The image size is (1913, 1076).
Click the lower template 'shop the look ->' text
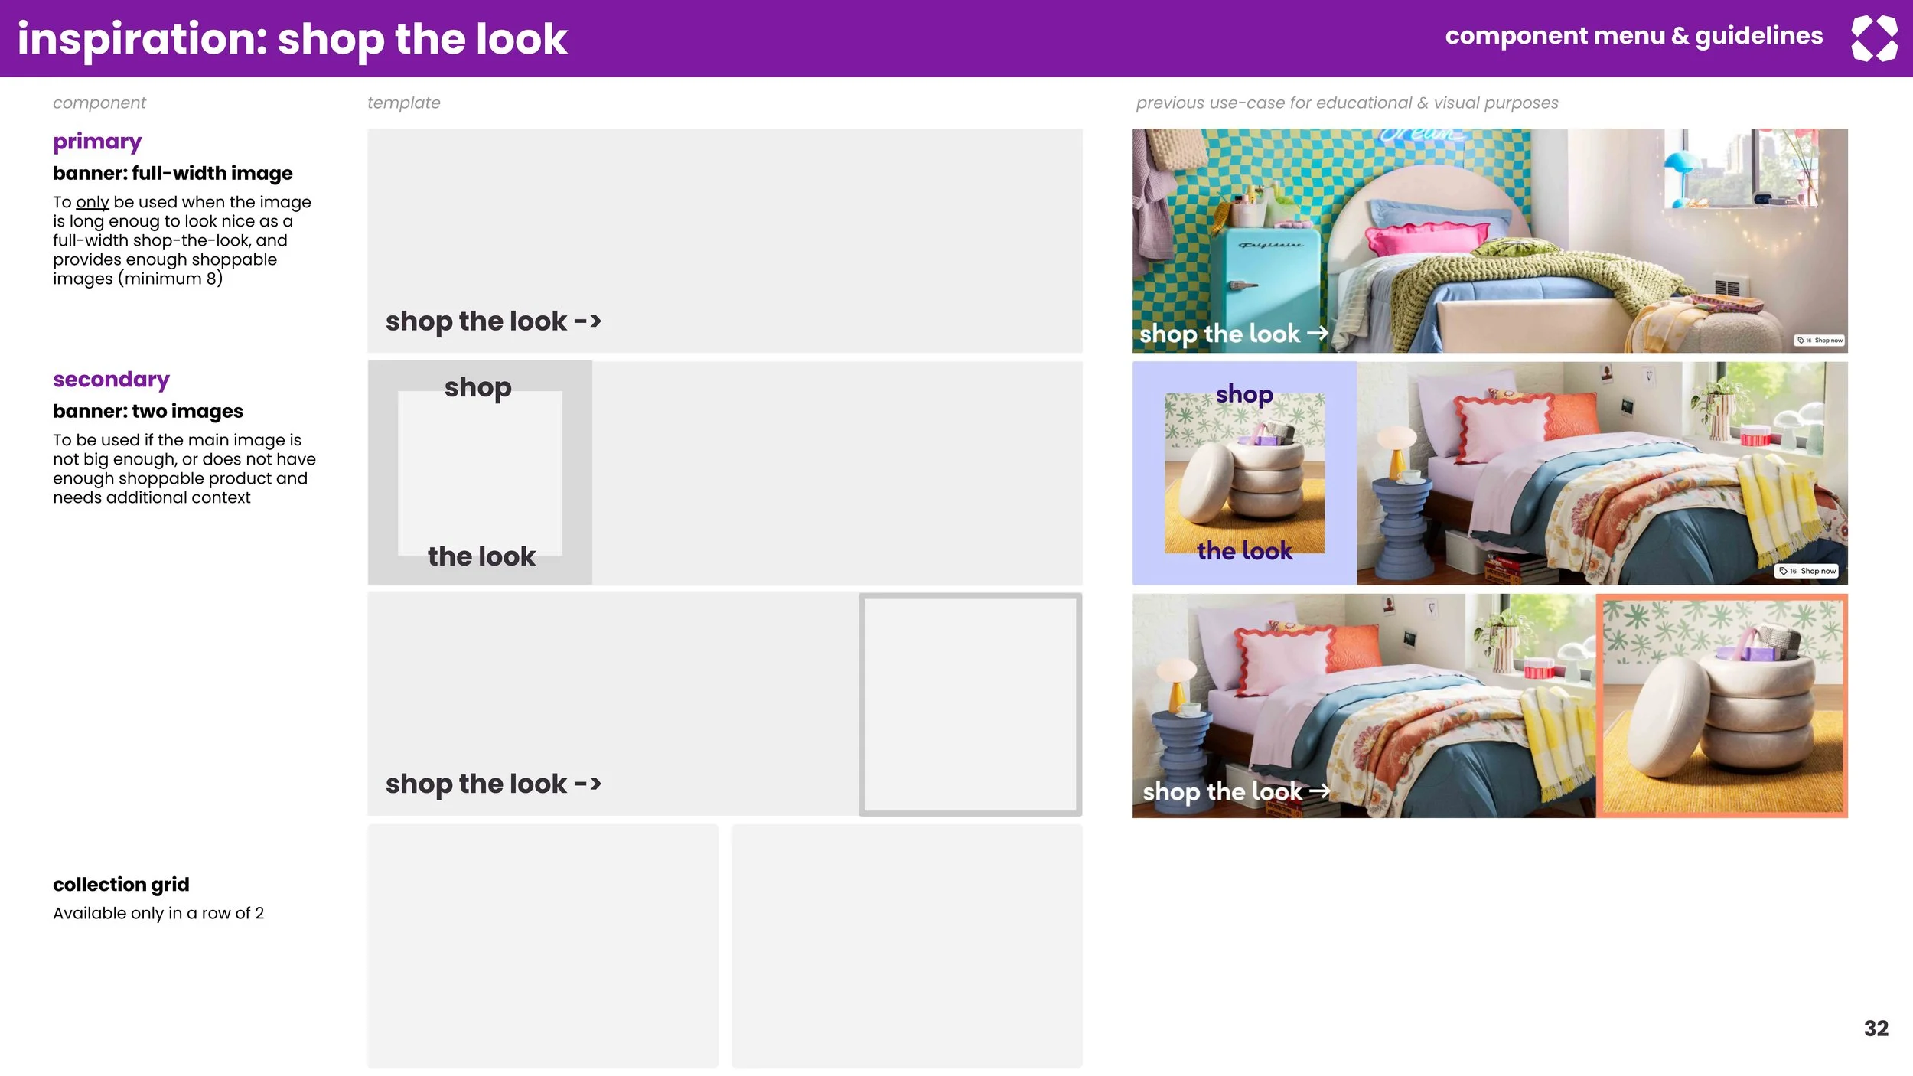tap(493, 784)
